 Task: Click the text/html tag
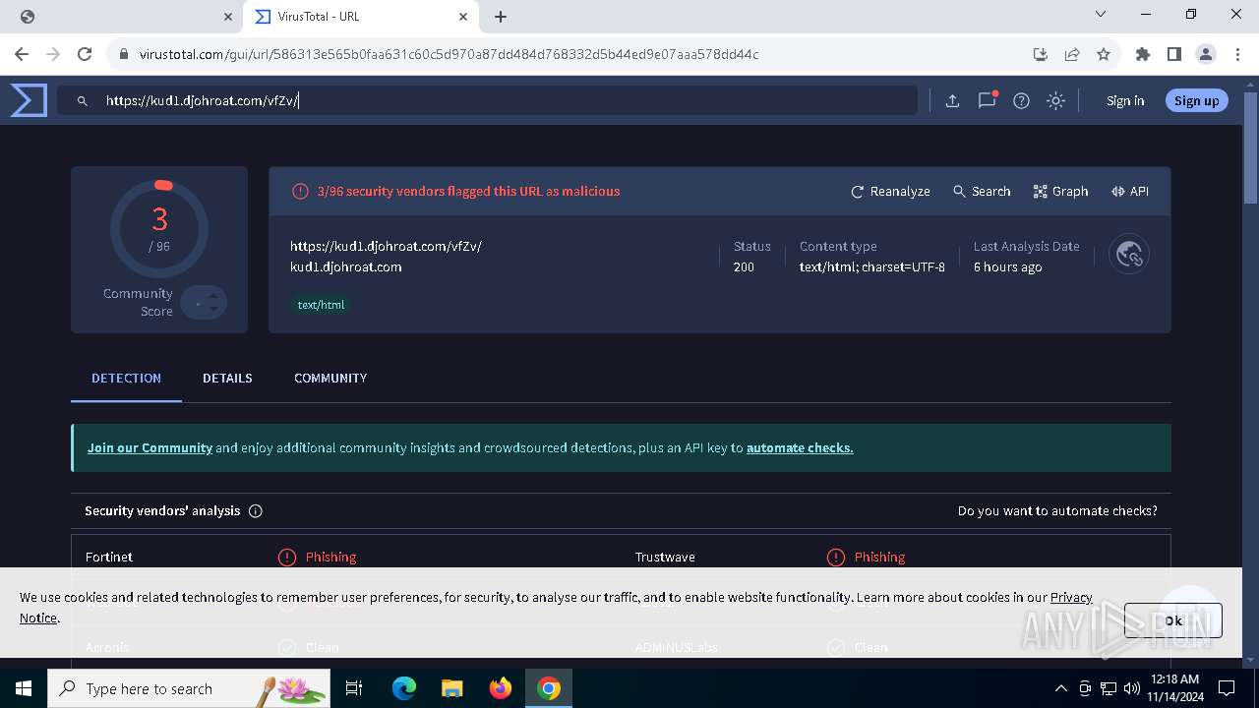(x=322, y=305)
